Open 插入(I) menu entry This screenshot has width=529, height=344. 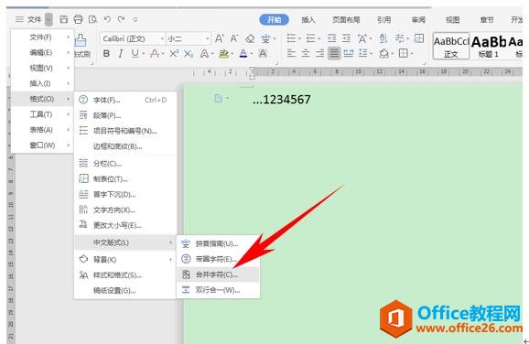(x=42, y=83)
